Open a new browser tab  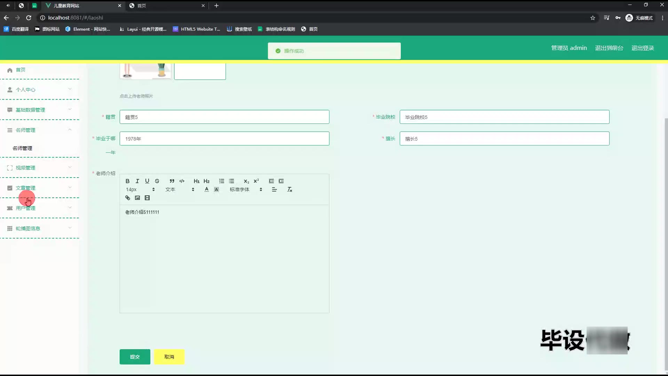tap(216, 6)
